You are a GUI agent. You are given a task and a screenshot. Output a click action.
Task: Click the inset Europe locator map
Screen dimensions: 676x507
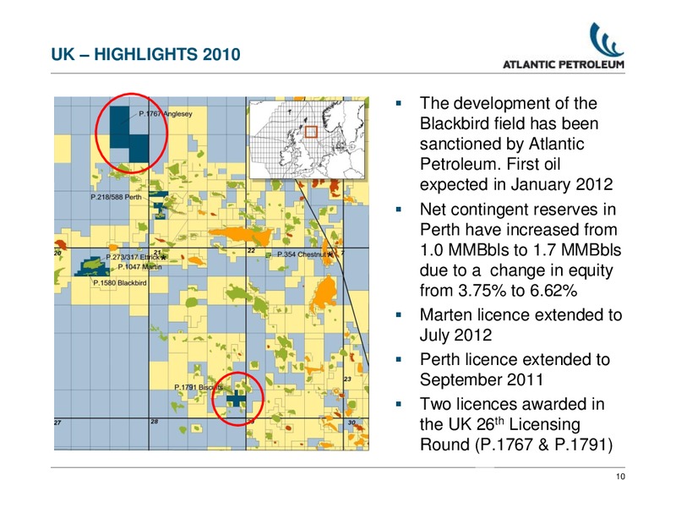pyautogui.click(x=308, y=139)
